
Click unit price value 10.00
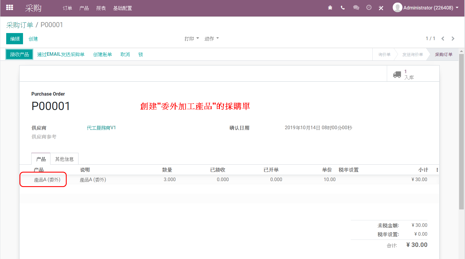[330, 179]
